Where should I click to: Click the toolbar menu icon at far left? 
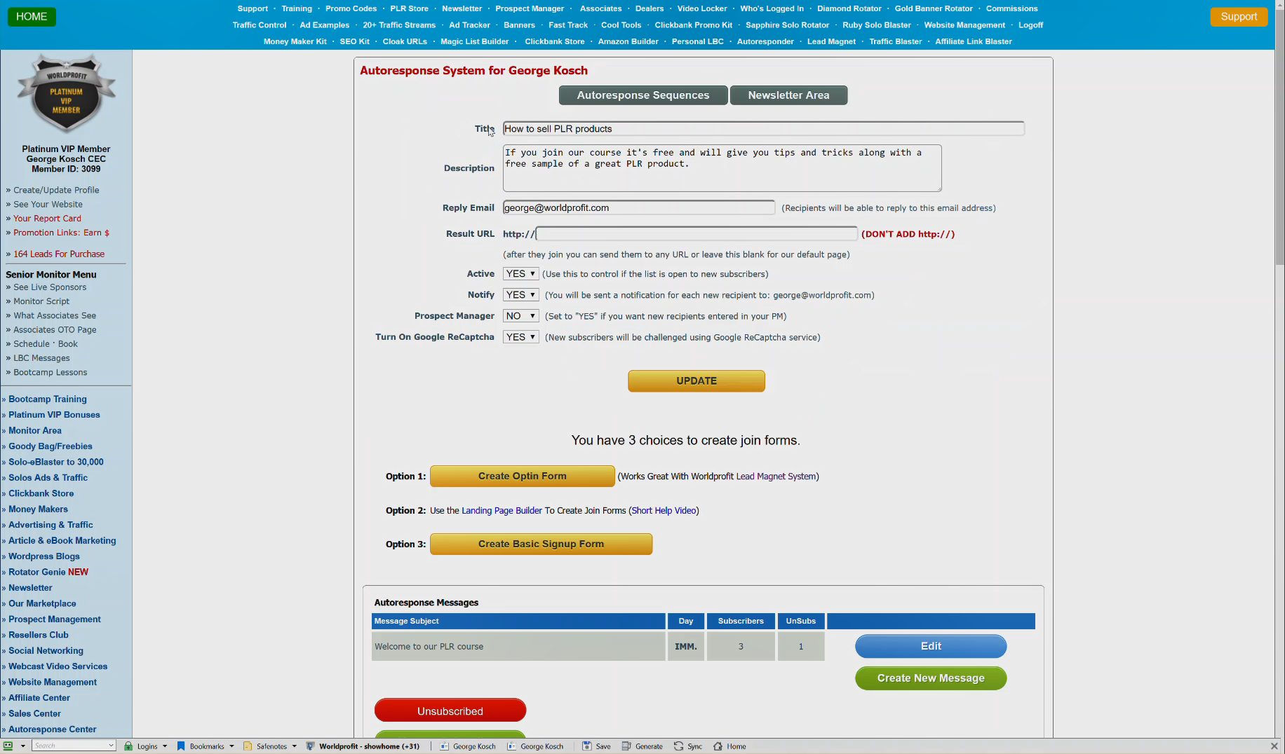8,746
